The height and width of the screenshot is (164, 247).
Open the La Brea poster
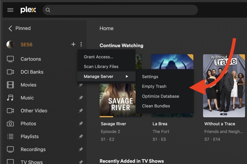point(172,62)
